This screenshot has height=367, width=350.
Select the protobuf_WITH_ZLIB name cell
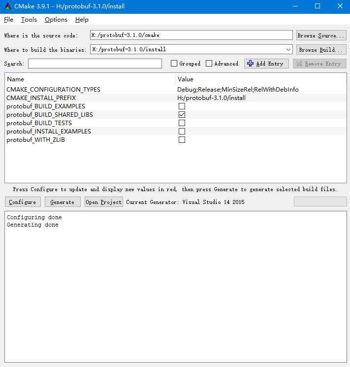click(35, 140)
